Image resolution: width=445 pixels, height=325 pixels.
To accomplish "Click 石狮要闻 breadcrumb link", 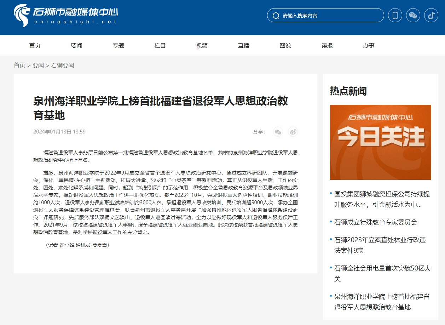I will (x=63, y=65).
